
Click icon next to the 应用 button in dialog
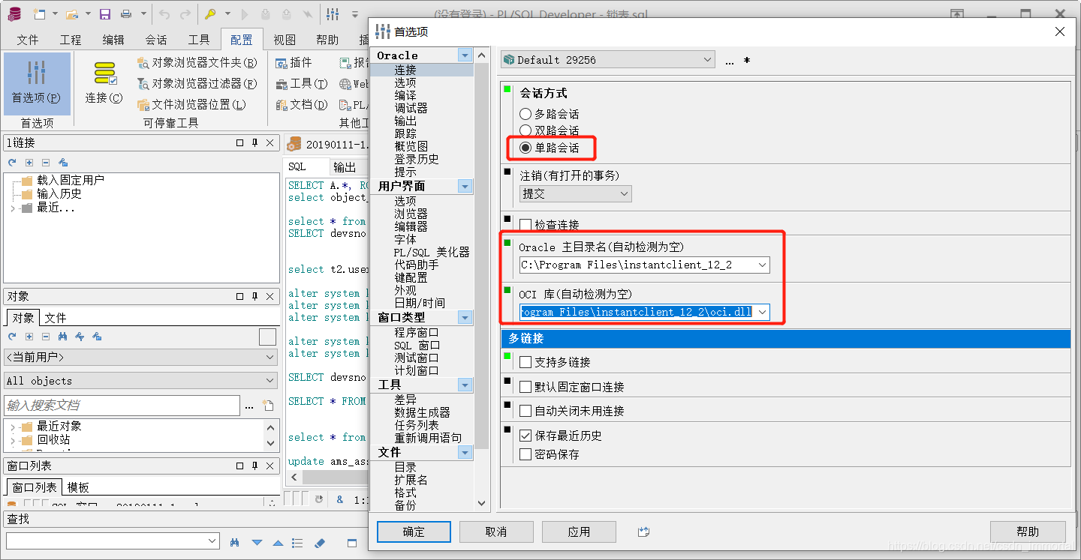coord(643,532)
